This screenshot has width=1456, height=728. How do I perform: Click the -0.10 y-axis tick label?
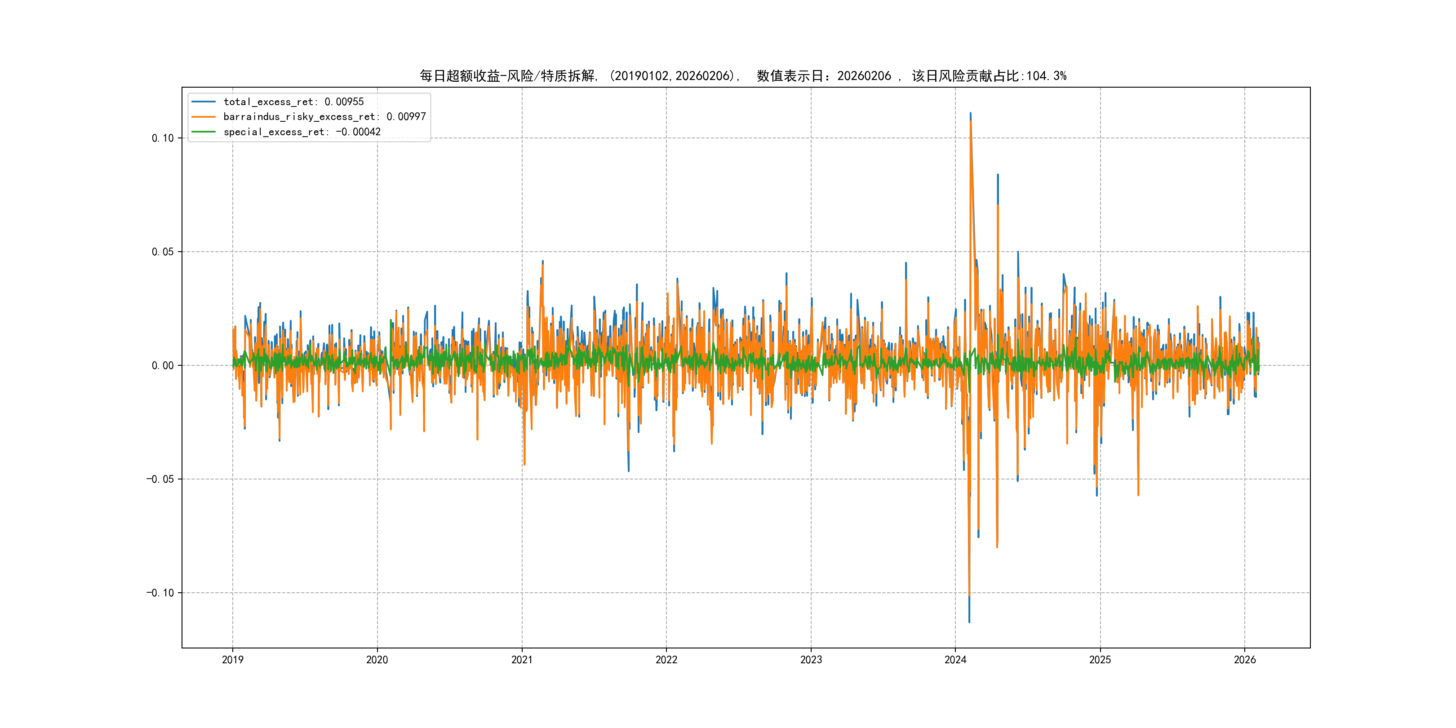160,593
